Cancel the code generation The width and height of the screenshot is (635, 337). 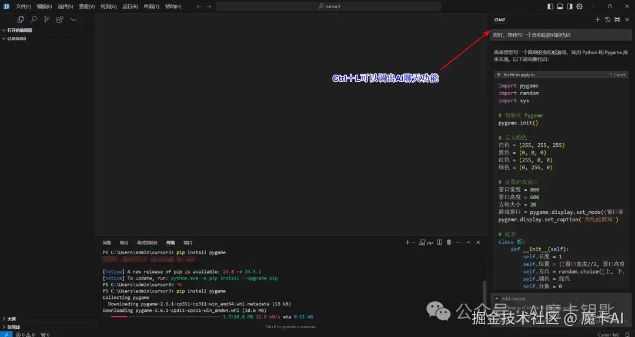click(x=617, y=75)
